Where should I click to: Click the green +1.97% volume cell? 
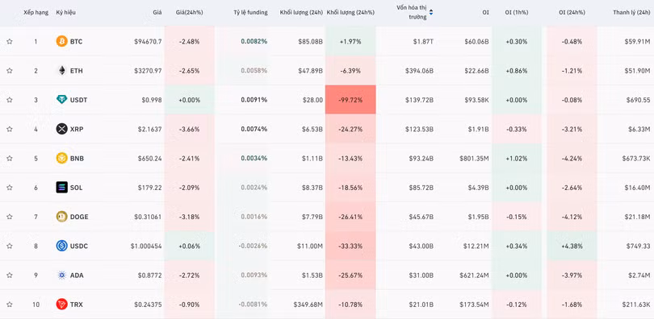pyautogui.click(x=350, y=42)
